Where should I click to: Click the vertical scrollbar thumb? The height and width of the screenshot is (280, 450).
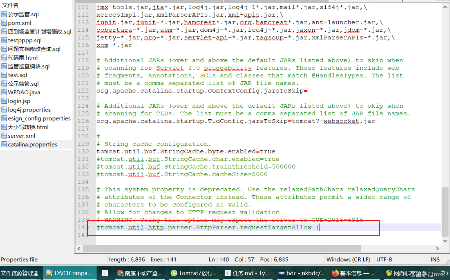tap(445, 212)
